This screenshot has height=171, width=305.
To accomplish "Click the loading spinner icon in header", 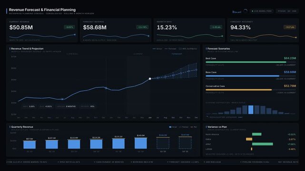I will coord(245,11).
